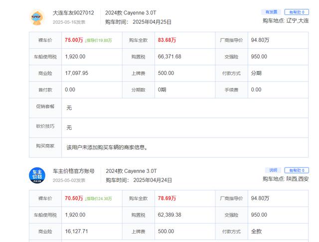The image size is (319, 242).
Task: Click the merchant info note 该用户未添加购买车辆的商家信息
Action: (107, 147)
